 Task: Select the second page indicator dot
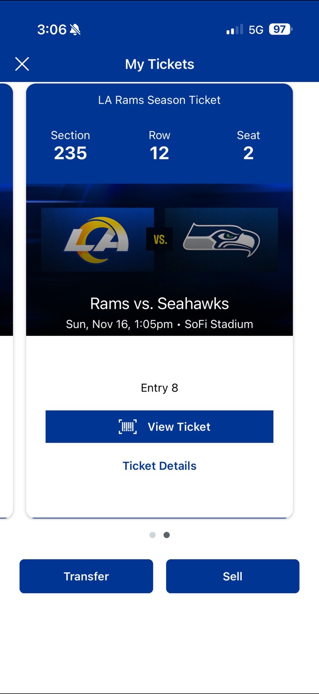pos(166,535)
